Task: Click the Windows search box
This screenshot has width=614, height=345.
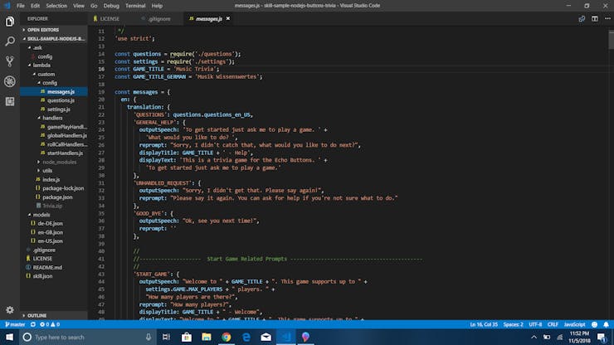Action: coord(87,338)
